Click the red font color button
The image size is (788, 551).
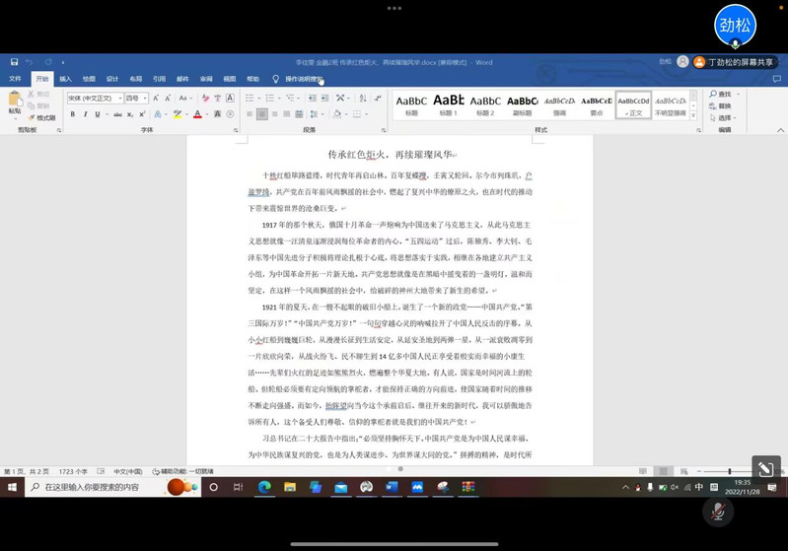[197, 114]
